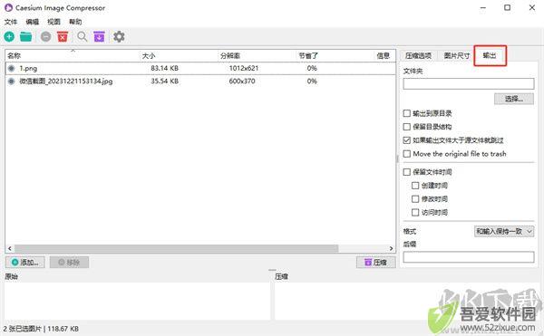Select the 微信截图_20231221153134.jpg row
544x336 pixels.
point(200,81)
